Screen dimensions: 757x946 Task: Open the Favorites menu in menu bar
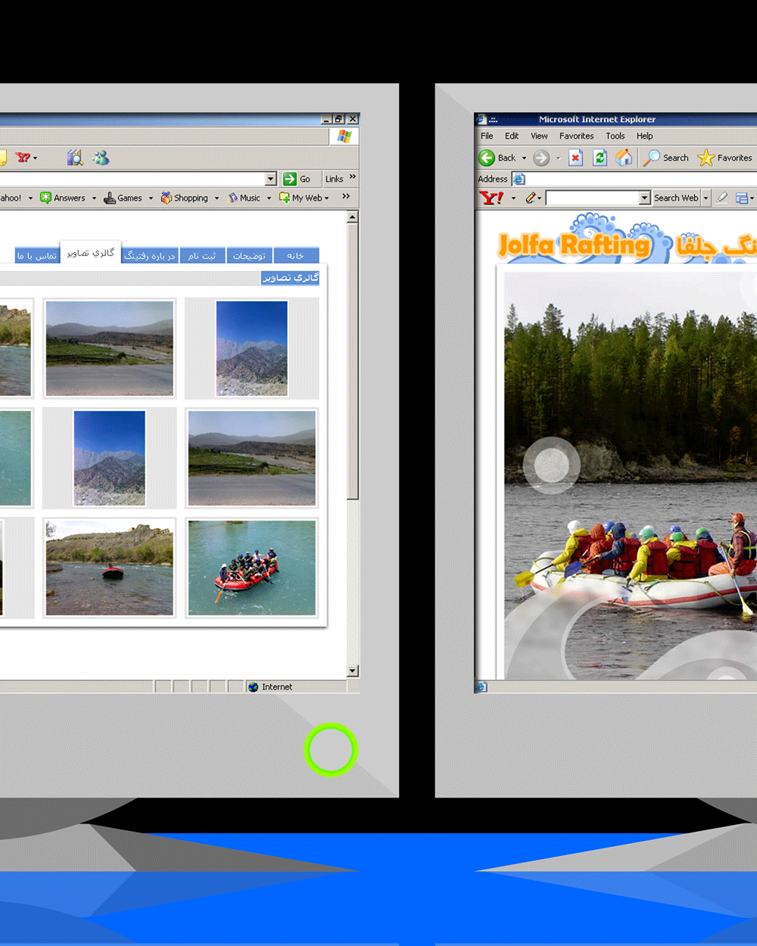coord(576,136)
